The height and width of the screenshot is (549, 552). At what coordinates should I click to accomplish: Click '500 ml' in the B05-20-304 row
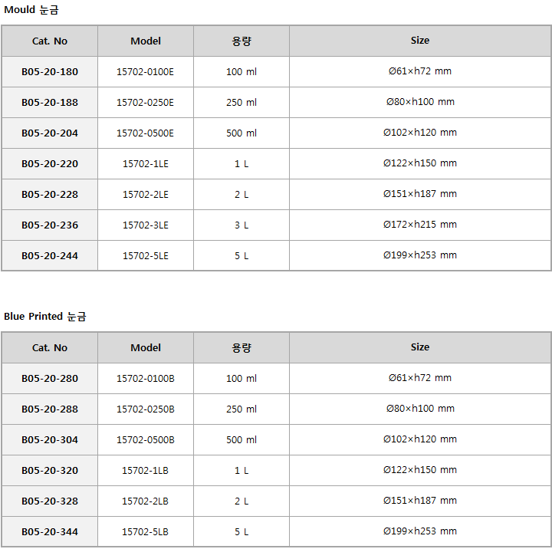click(242, 440)
